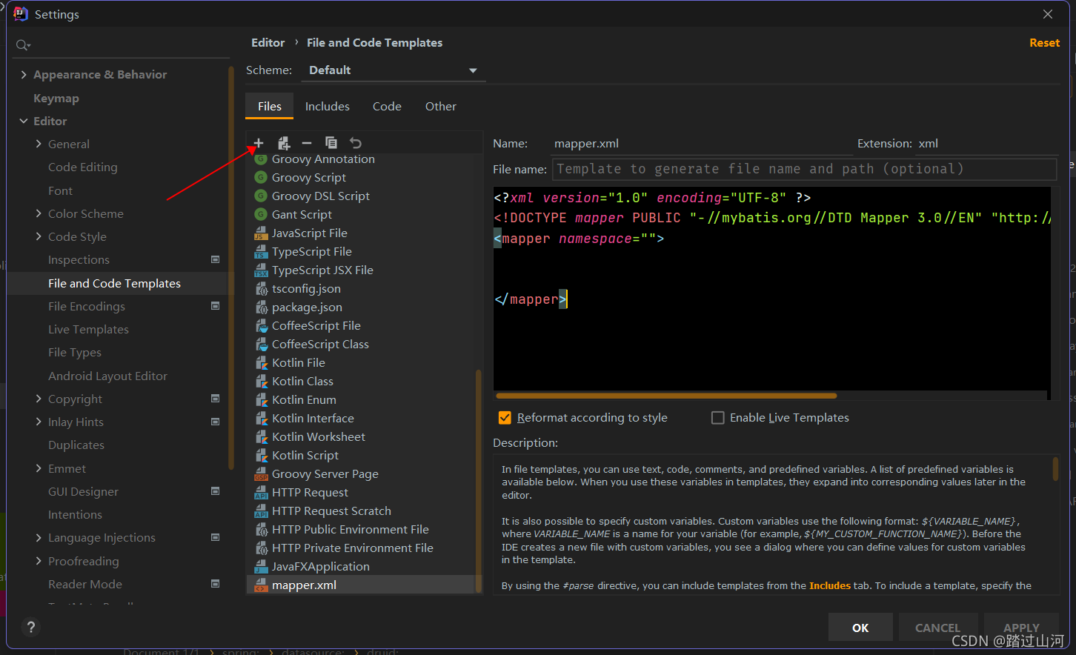Click the Copy Template icon
Screen dimensions: 1076x655
(331, 143)
